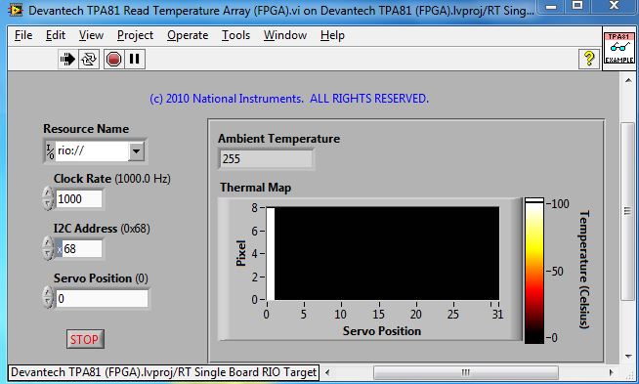Open the Operate menu
The width and height of the screenshot is (639, 384).
188,35
